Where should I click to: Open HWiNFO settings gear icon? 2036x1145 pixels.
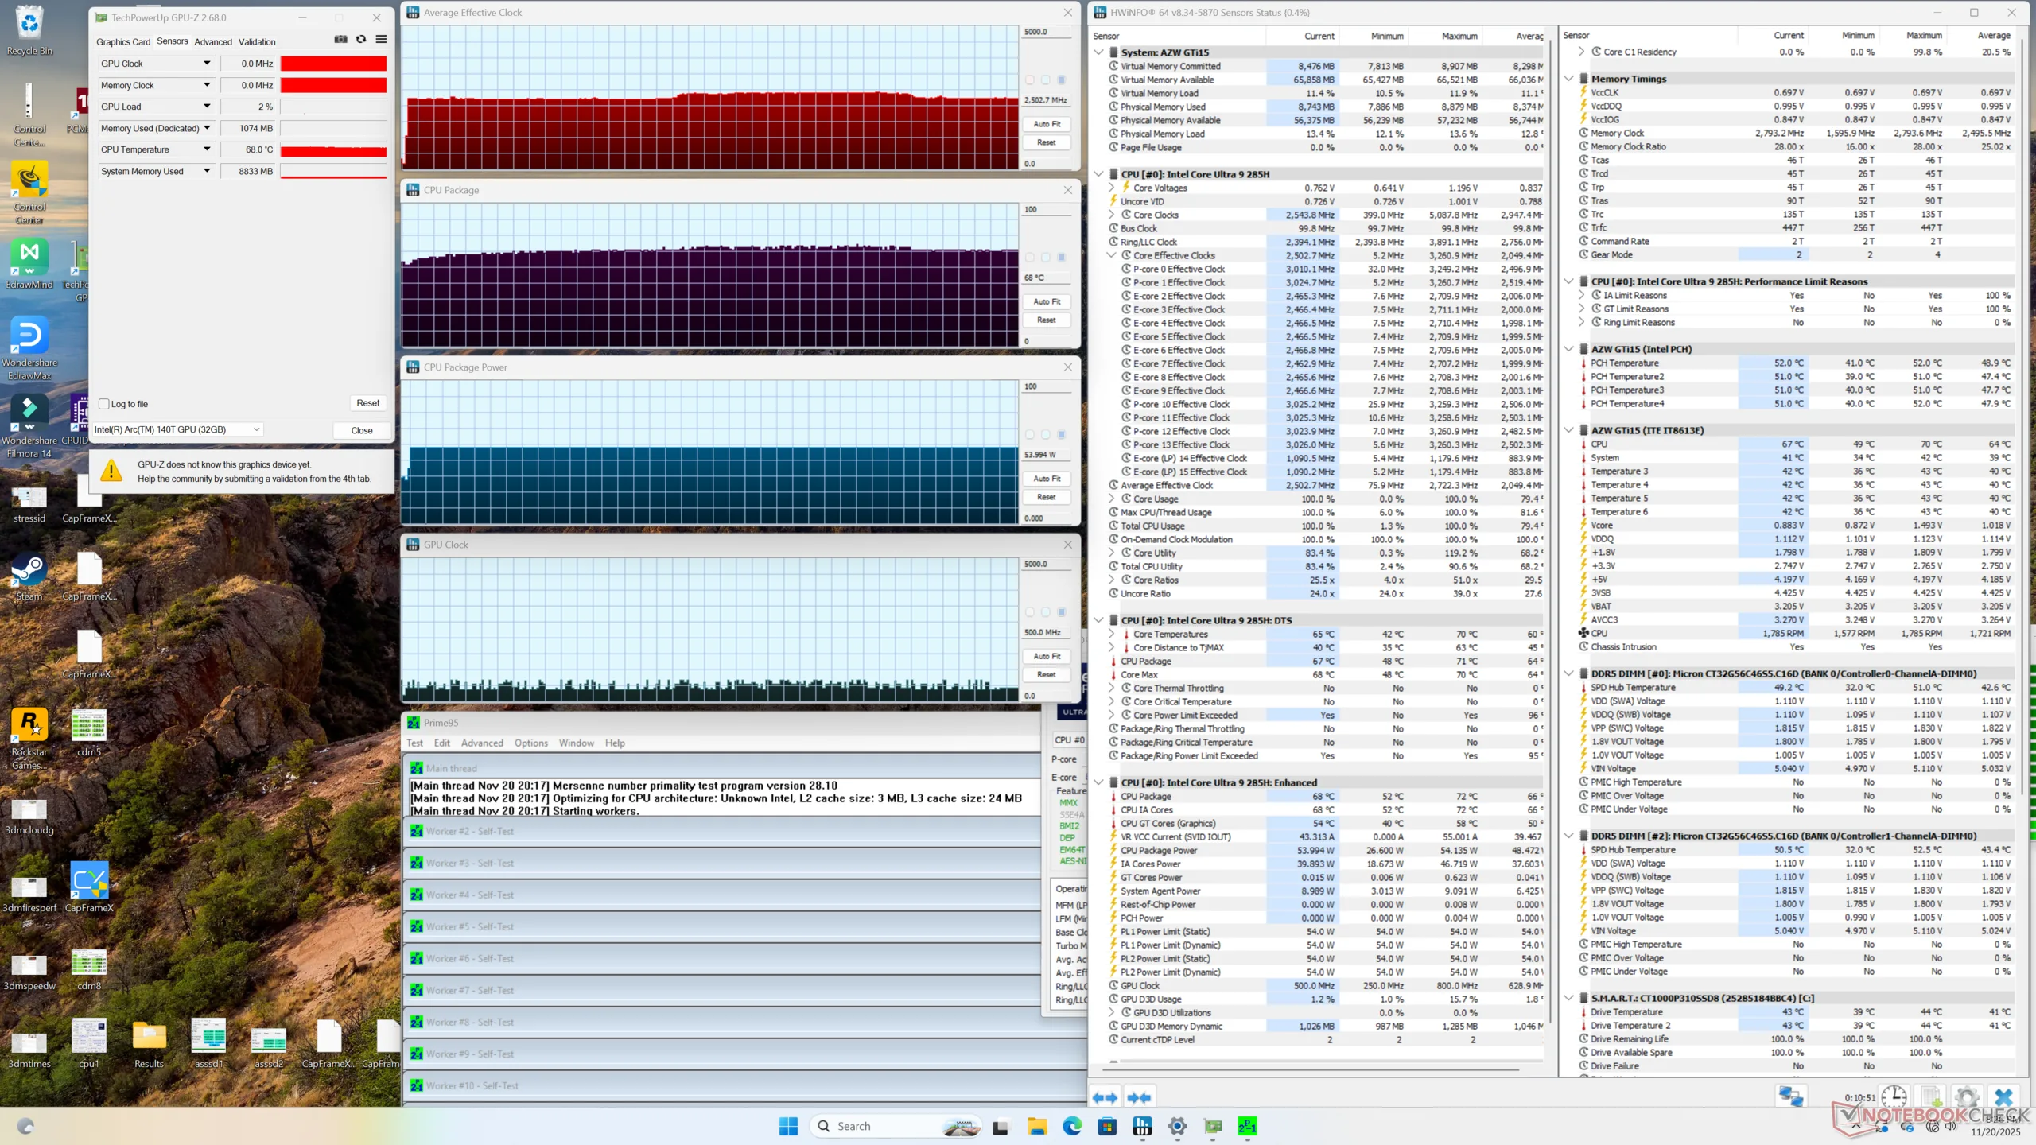click(1966, 1097)
